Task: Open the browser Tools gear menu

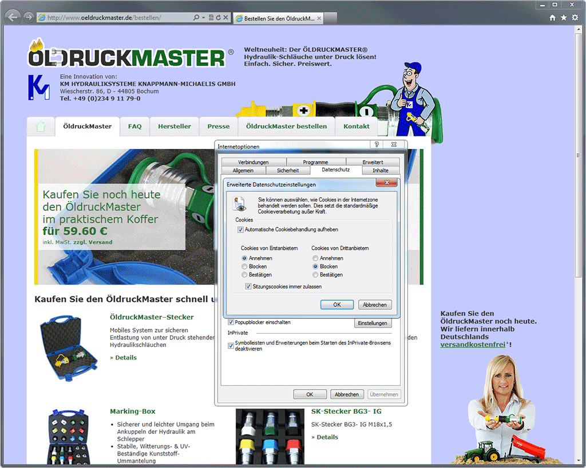Action: [575, 18]
